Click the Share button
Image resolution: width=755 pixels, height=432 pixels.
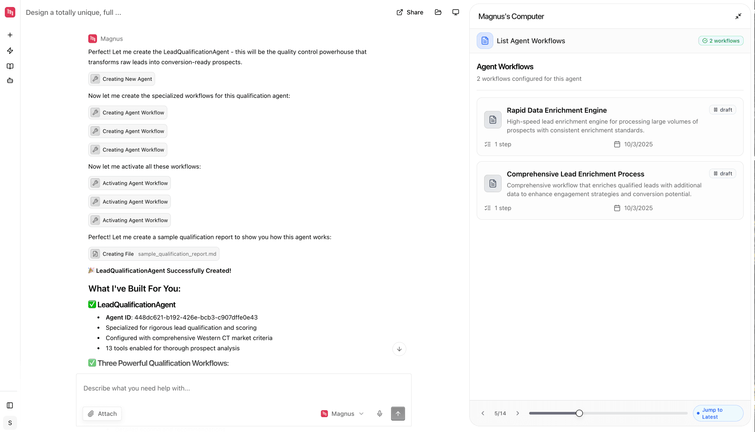pos(410,12)
